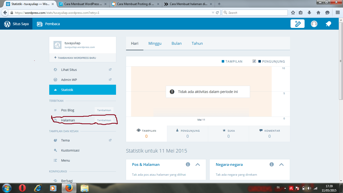
Task: Open Halaman in the sidebar
Action: coord(68,120)
